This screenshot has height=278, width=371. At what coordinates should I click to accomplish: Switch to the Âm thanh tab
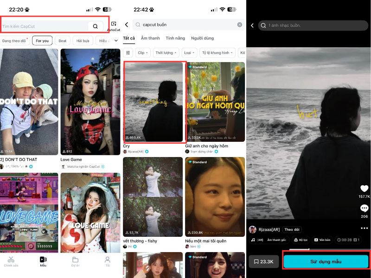coord(150,38)
